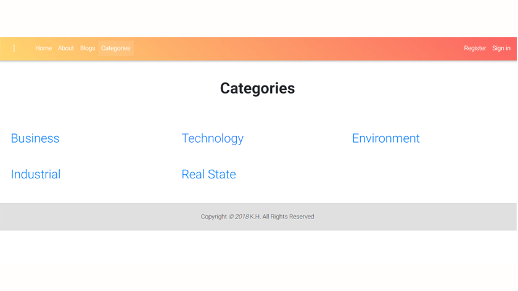The image size is (518, 291).
Task: Click the Sign in link
Action: pos(501,48)
